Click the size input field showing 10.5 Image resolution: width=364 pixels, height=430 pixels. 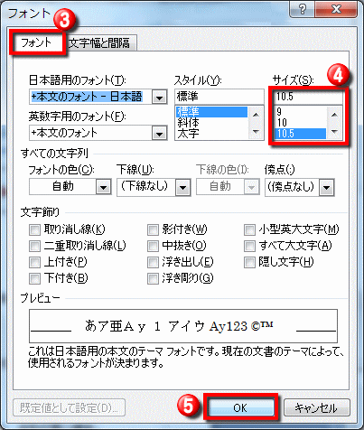pos(308,97)
